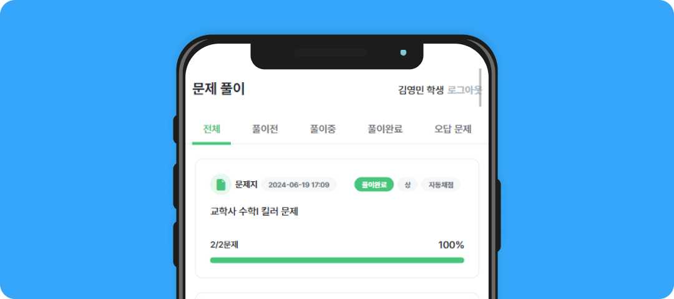Click the 100% completion label
Image resolution: width=674 pixels, height=299 pixels.
click(451, 245)
